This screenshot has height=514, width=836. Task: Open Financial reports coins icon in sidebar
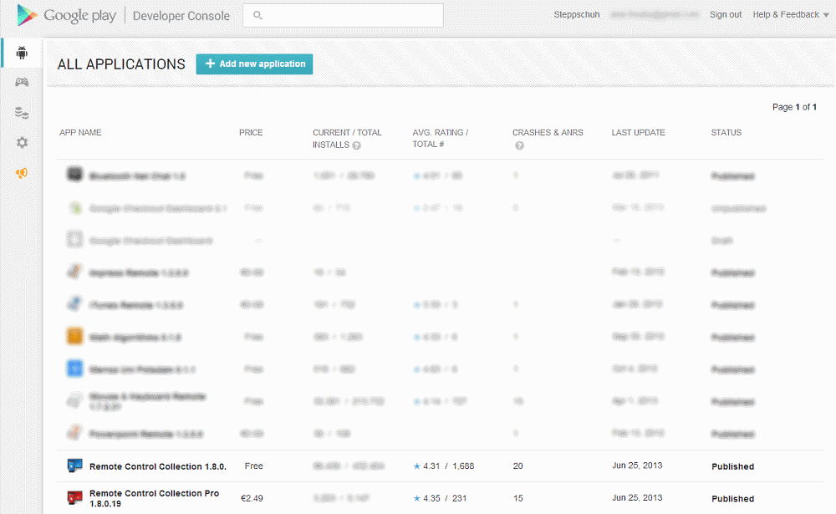[22, 113]
